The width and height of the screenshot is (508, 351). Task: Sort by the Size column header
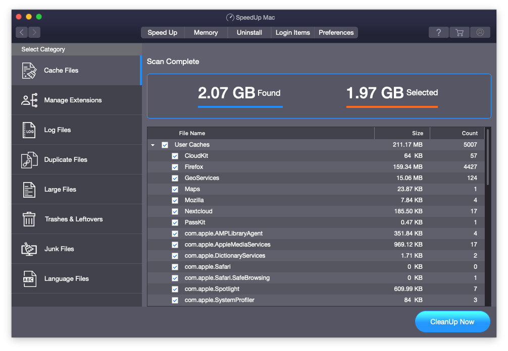[402, 133]
